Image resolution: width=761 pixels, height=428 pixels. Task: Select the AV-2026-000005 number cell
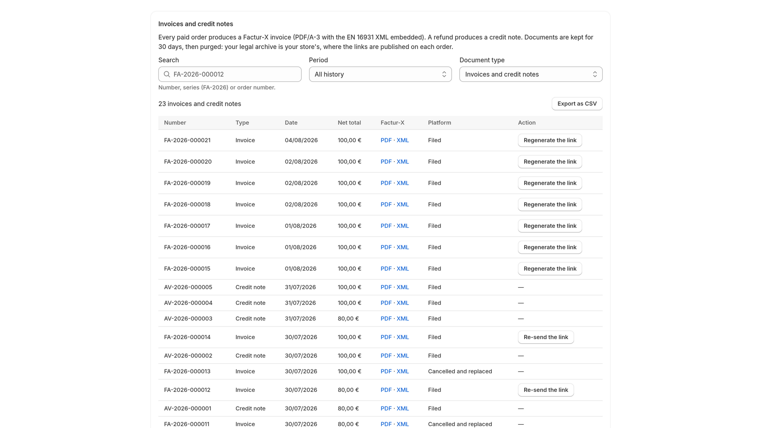(188, 287)
